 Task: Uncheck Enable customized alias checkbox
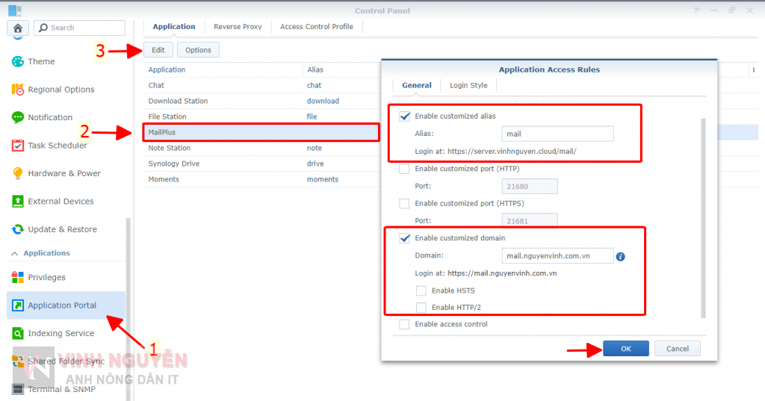coord(405,116)
